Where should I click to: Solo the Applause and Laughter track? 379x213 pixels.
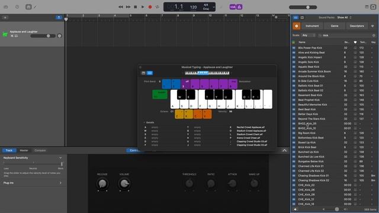[x=16, y=36]
